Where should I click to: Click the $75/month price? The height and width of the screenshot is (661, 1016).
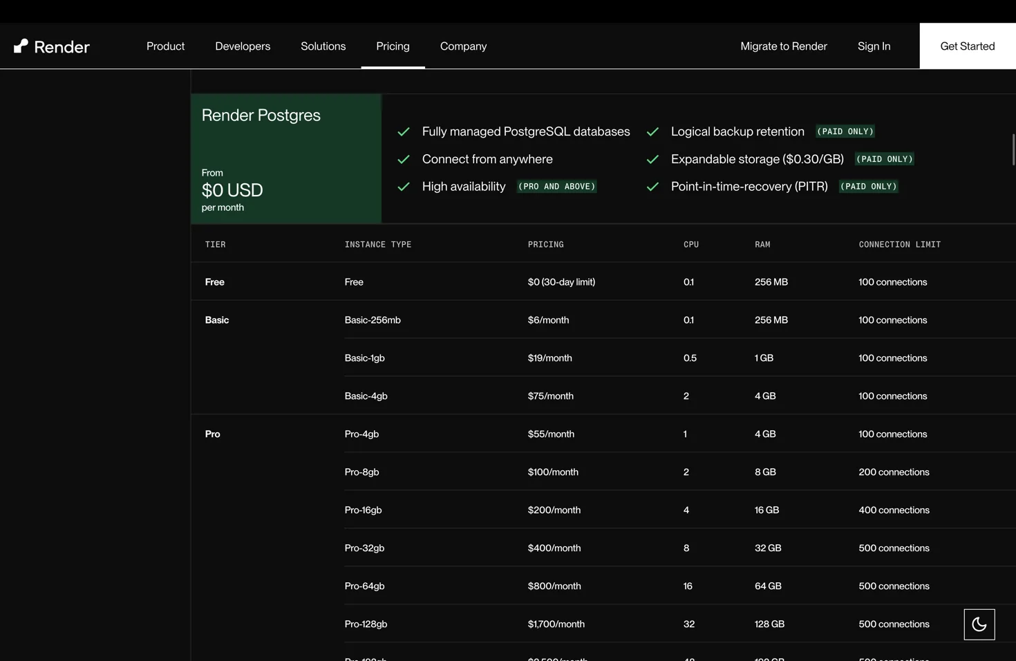coord(551,396)
